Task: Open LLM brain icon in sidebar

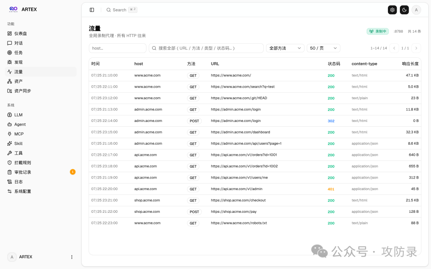Action: tap(10, 115)
